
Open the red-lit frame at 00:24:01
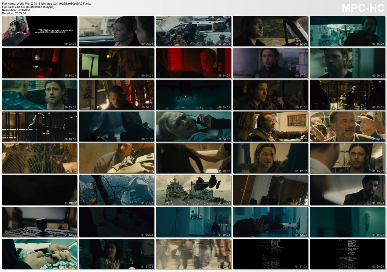click(193, 63)
